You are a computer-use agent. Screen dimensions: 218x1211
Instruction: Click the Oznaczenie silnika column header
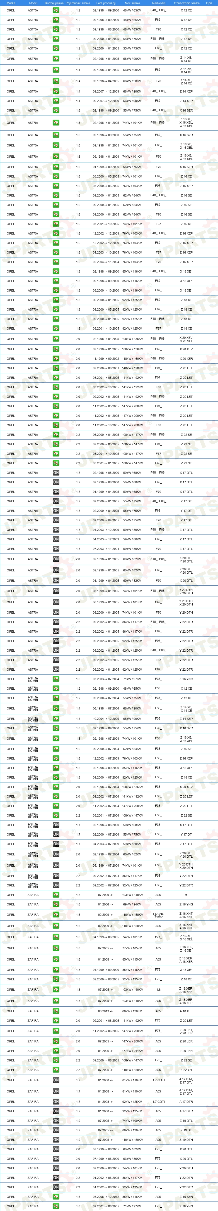click(x=186, y=3)
